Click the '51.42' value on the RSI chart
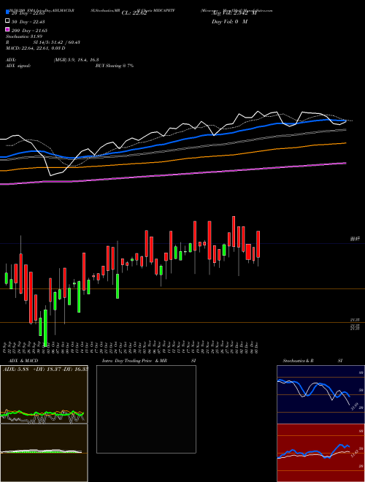The image size is (365, 482). [x=354, y=453]
